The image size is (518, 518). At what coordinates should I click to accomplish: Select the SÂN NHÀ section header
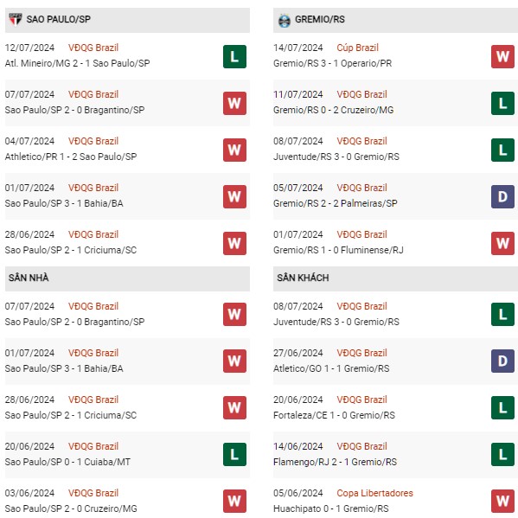(x=127, y=278)
